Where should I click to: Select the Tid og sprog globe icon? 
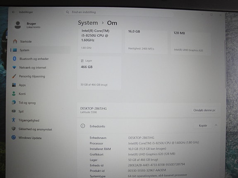click(x=14, y=102)
